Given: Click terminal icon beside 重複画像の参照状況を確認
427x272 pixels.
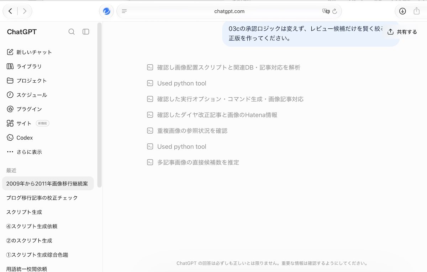Looking at the screenshot, I should pos(150,131).
